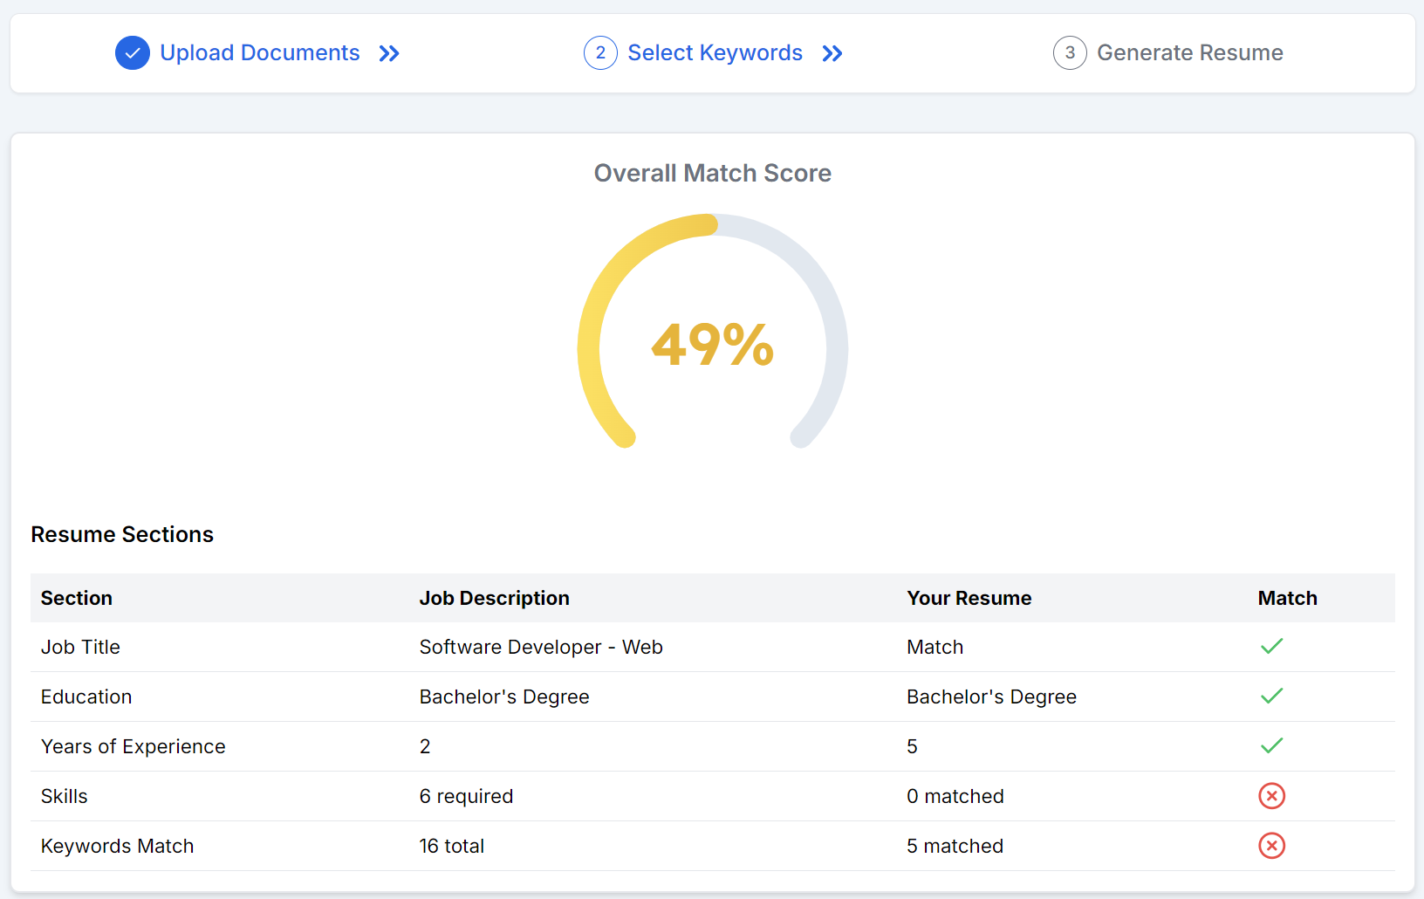1424x899 pixels.
Task: Click the double chevron after Upload Documents
Action: point(389,54)
